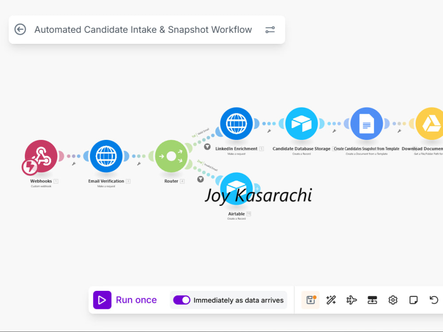The height and width of the screenshot is (332, 443).
Task: Save the scenario with the disk icon
Action: [x=311, y=300]
